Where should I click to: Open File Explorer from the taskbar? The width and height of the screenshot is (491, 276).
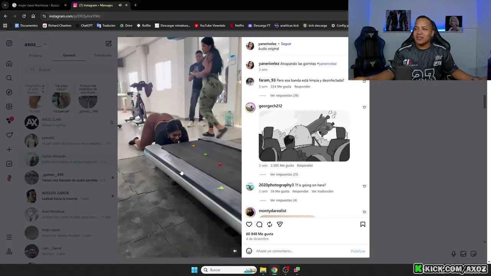[x=263, y=270]
